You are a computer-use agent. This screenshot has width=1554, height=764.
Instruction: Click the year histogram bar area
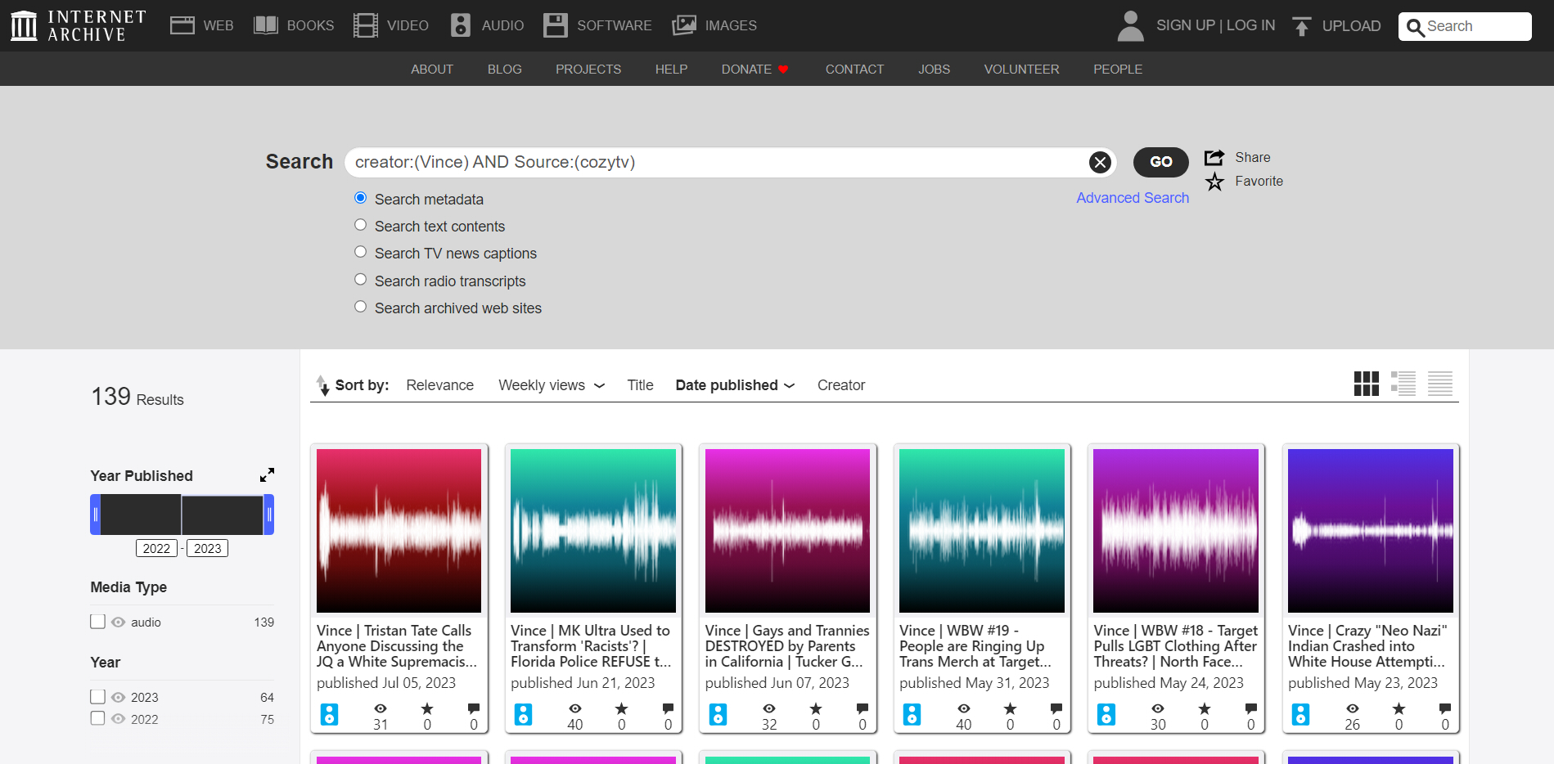[x=182, y=515]
